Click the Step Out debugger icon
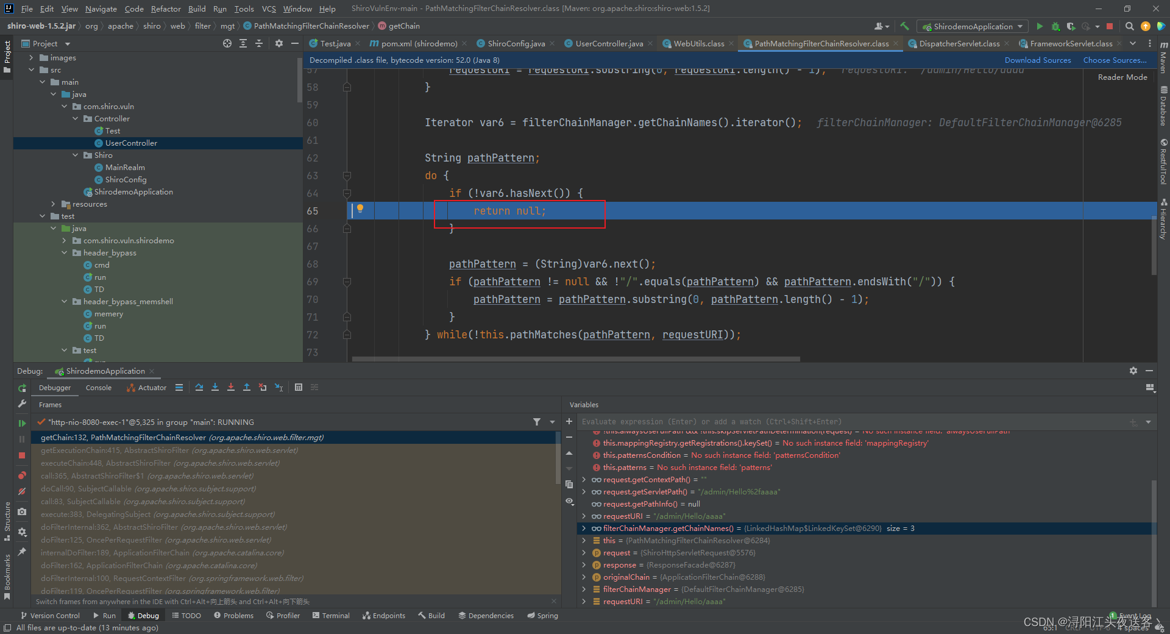Screen dimensions: 1170x634 click(247, 387)
